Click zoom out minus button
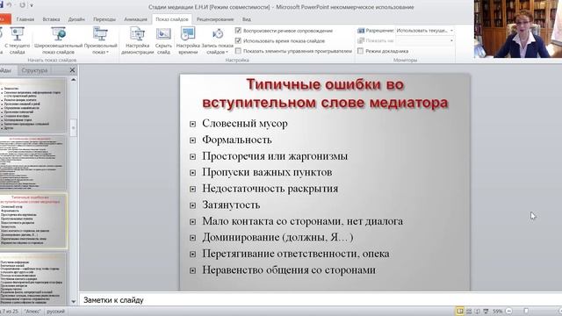 click(508, 311)
